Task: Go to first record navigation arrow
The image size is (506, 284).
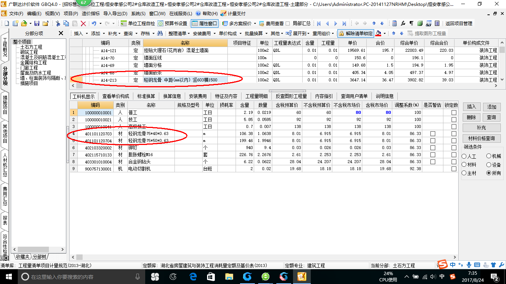Action: click(319, 23)
